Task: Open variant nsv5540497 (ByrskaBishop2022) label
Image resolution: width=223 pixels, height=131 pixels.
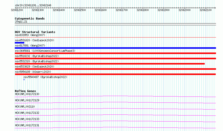Action: tap(45, 77)
